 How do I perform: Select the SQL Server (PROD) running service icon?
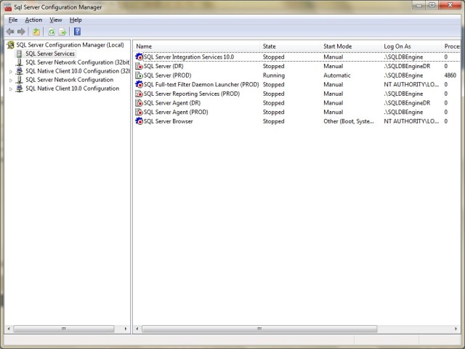click(139, 75)
